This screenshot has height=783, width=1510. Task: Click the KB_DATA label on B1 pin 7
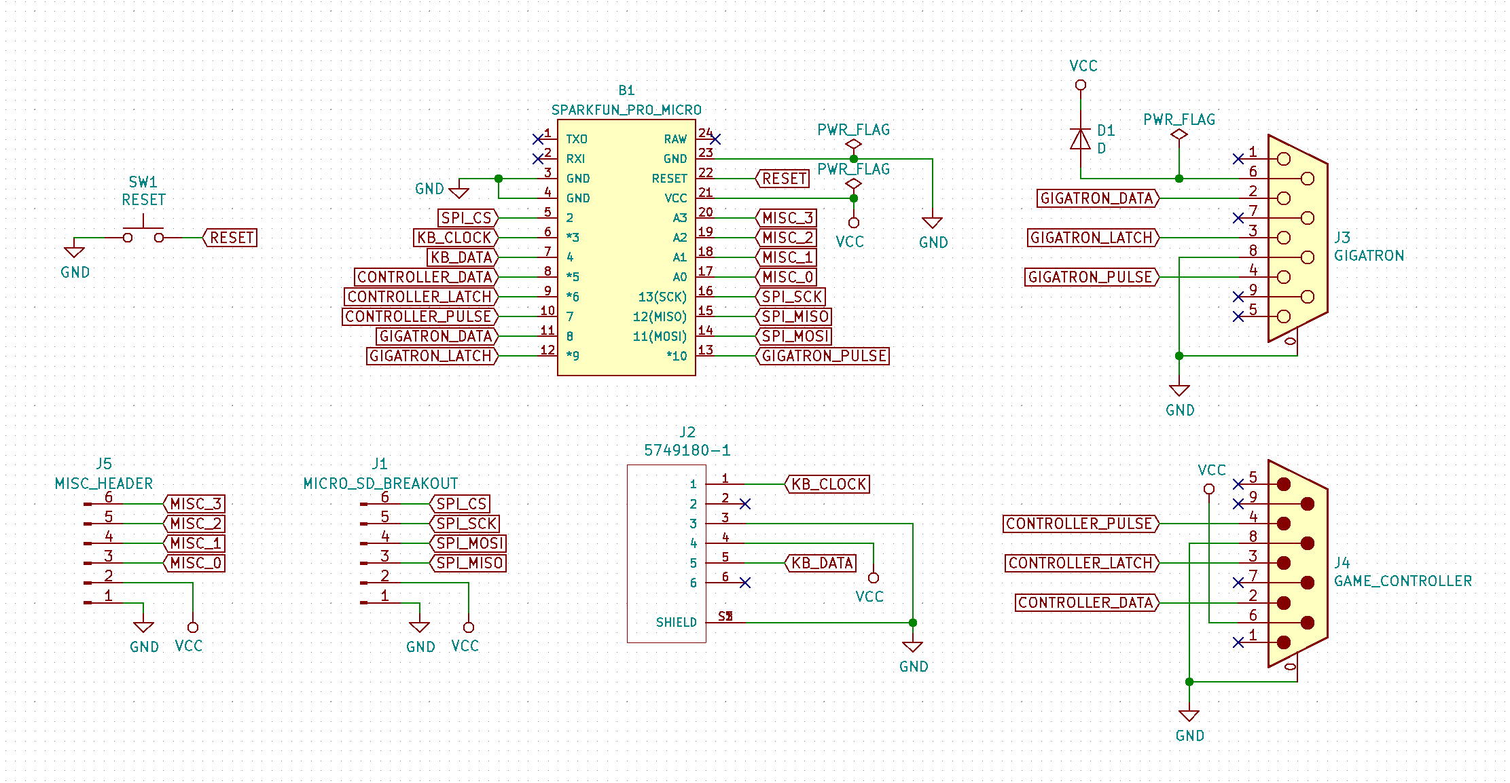coord(463,257)
